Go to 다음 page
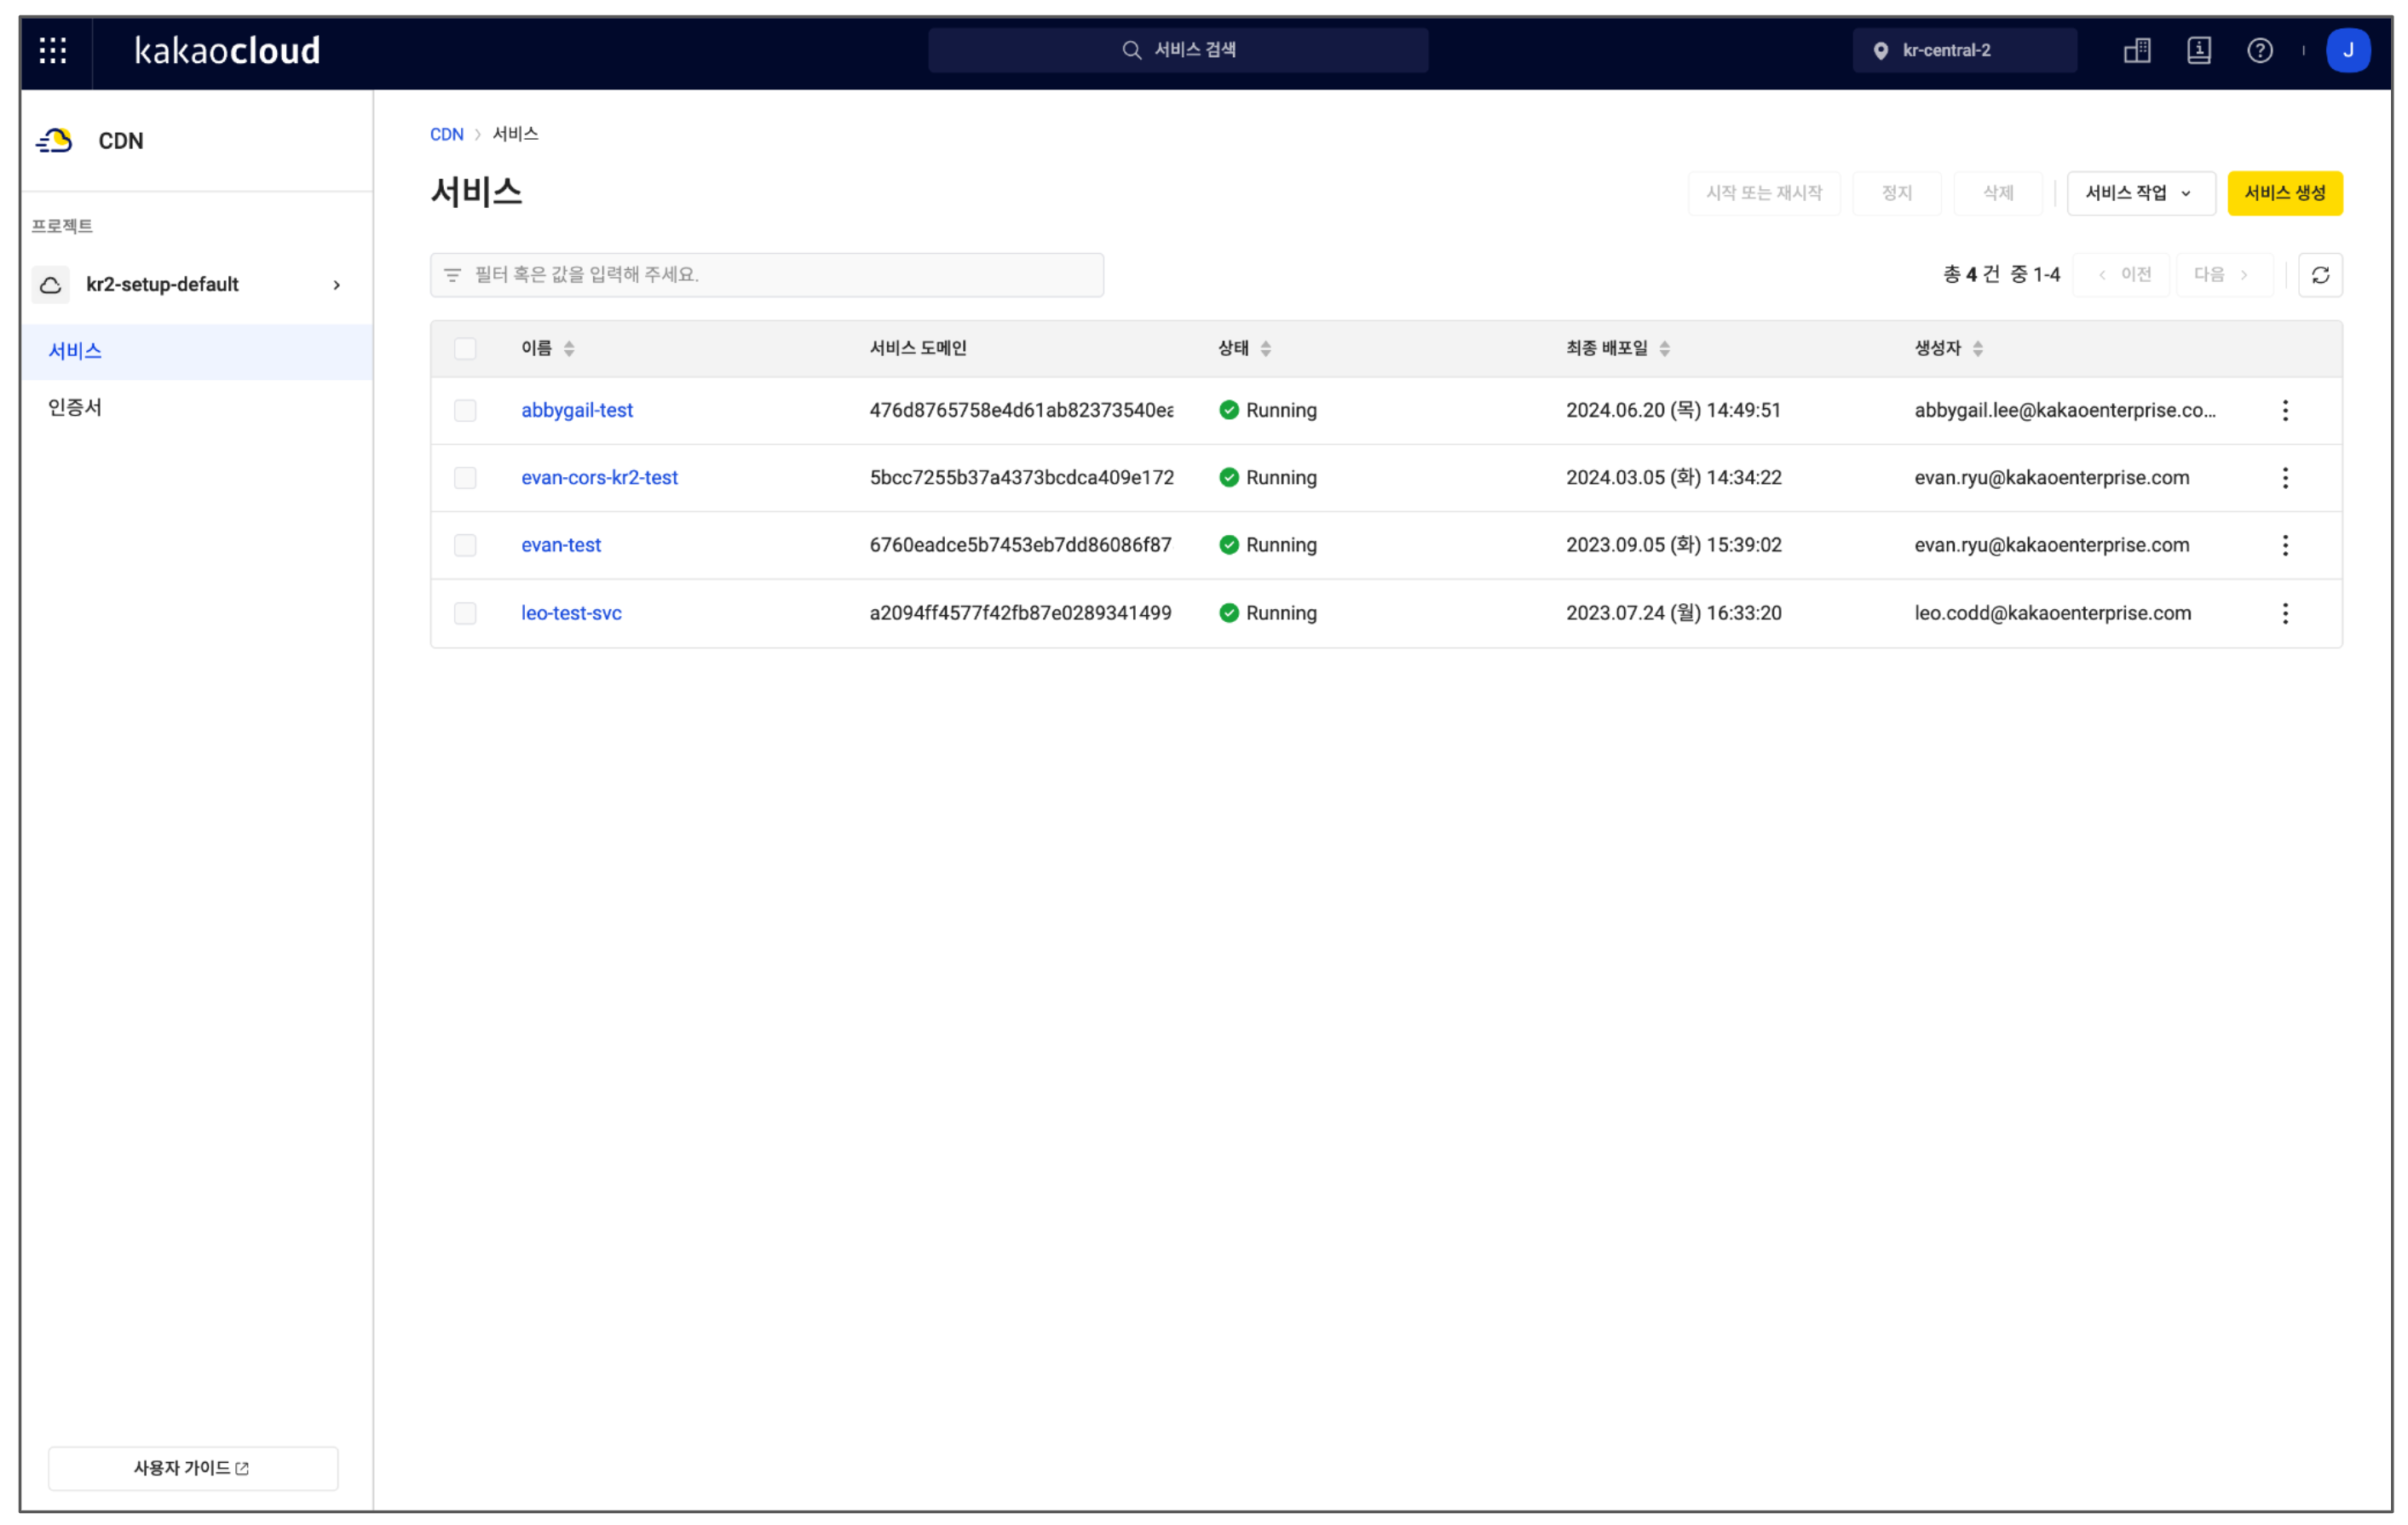 (x=2224, y=275)
